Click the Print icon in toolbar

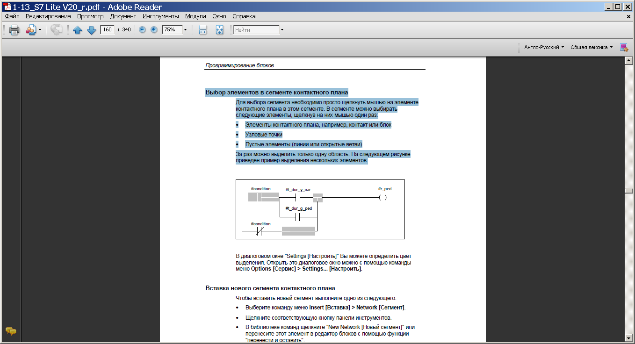tap(14, 30)
